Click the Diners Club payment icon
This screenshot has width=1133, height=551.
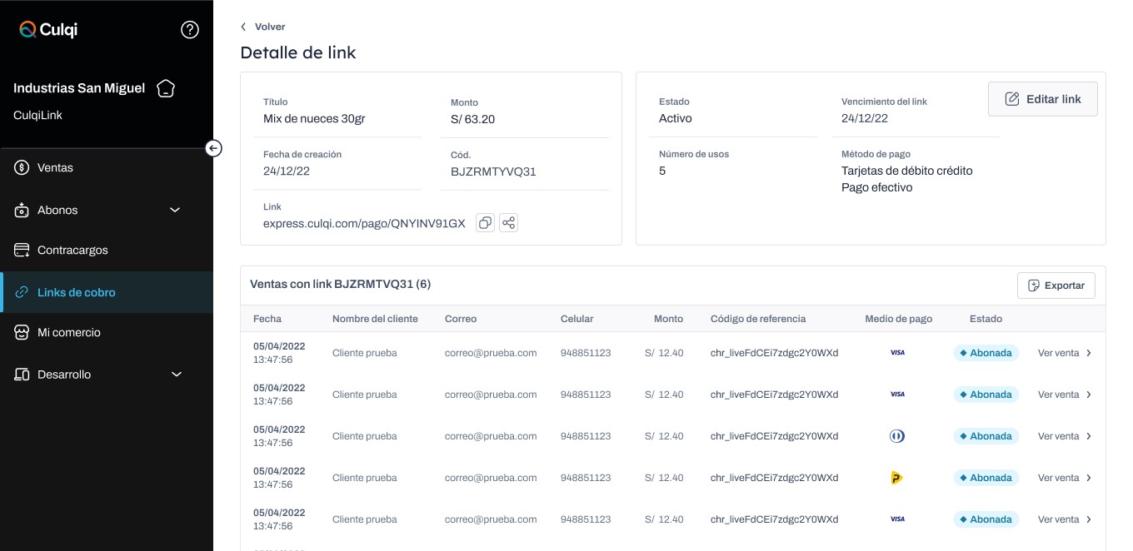tap(896, 436)
